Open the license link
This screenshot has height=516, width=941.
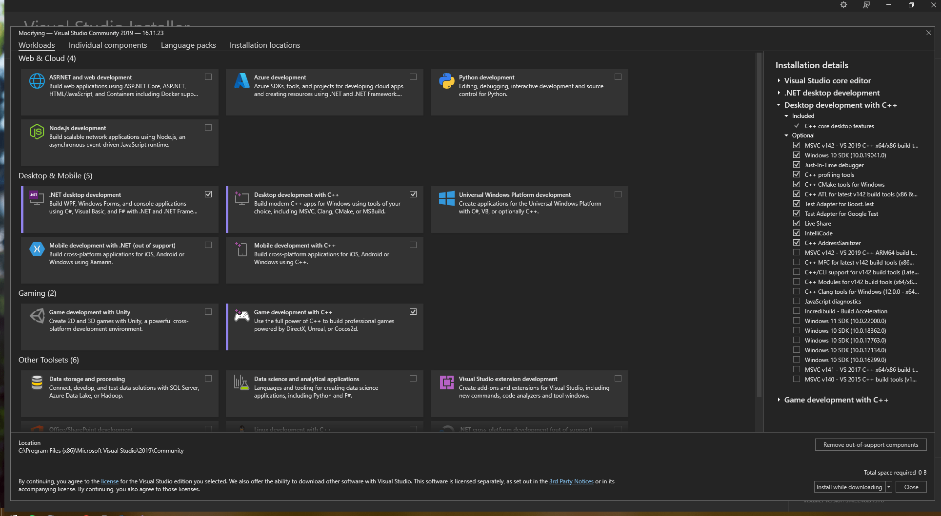[x=110, y=481]
